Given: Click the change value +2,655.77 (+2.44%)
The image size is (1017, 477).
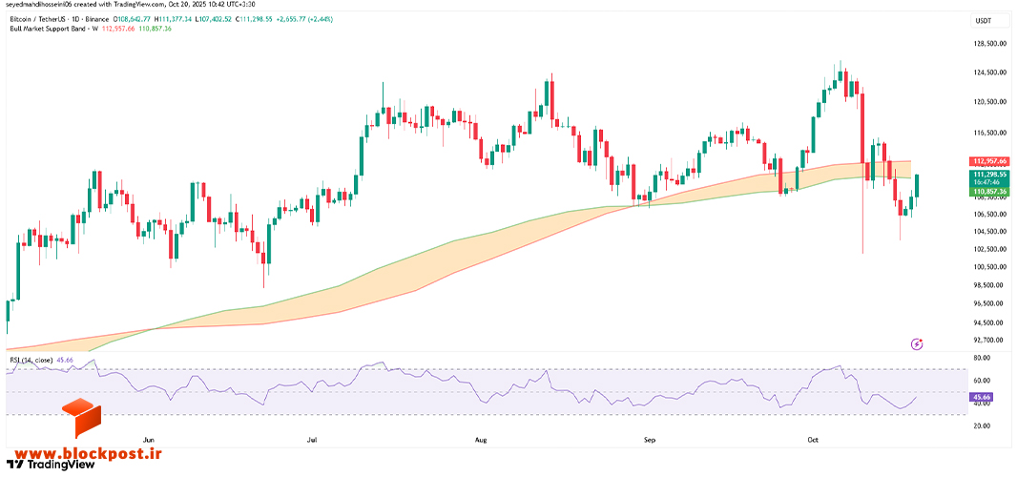Looking at the screenshot, I should pyautogui.click(x=304, y=19).
